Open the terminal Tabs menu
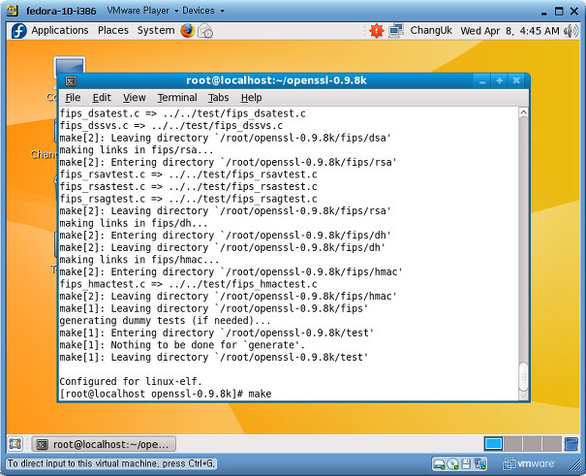Image resolution: width=586 pixels, height=476 pixels. [x=218, y=98]
